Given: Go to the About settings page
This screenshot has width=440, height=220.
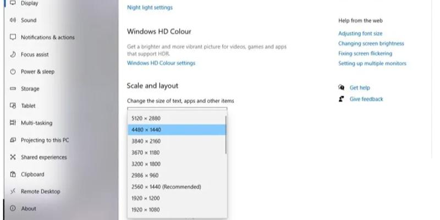Looking at the screenshot, I should click(29, 208).
